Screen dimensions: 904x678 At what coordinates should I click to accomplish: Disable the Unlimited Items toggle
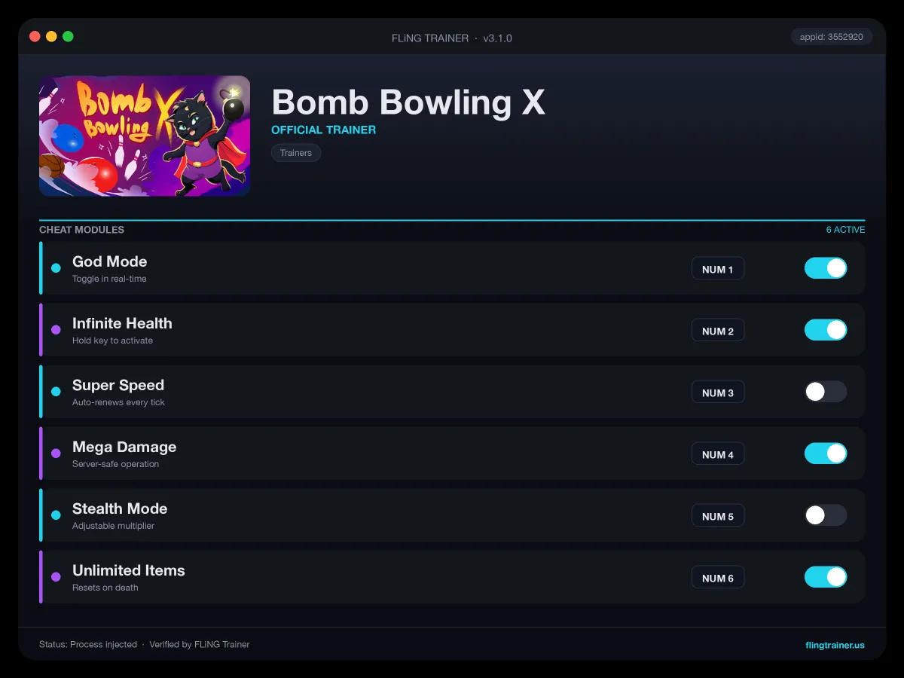pyautogui.click(x=826, y=577)
